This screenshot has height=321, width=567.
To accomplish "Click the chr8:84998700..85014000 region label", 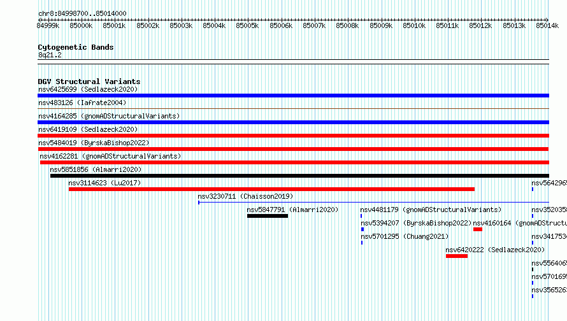I will click(x=82, y=13).
